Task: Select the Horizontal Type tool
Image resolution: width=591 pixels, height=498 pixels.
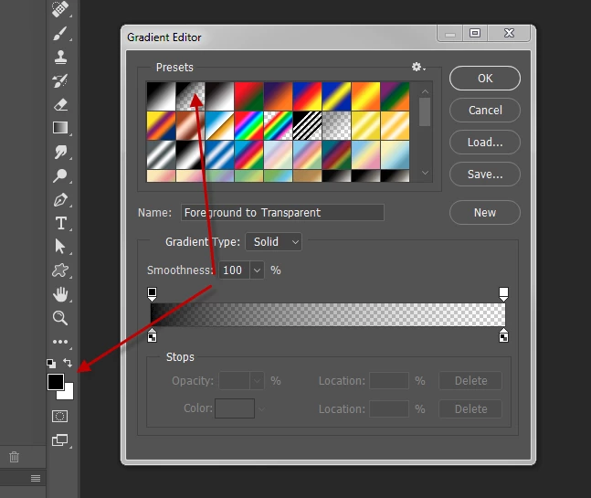Action: point(60,223)
